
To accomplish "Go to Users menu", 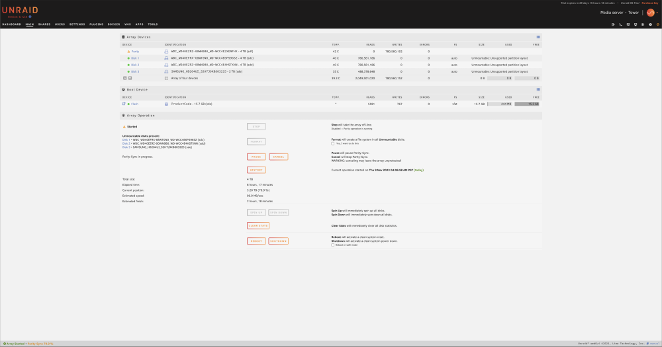I will [x=60, y=24].
